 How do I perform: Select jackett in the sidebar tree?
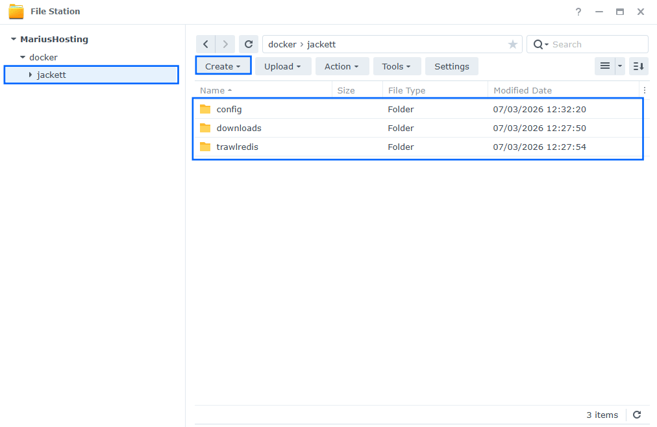coord(51,75)
